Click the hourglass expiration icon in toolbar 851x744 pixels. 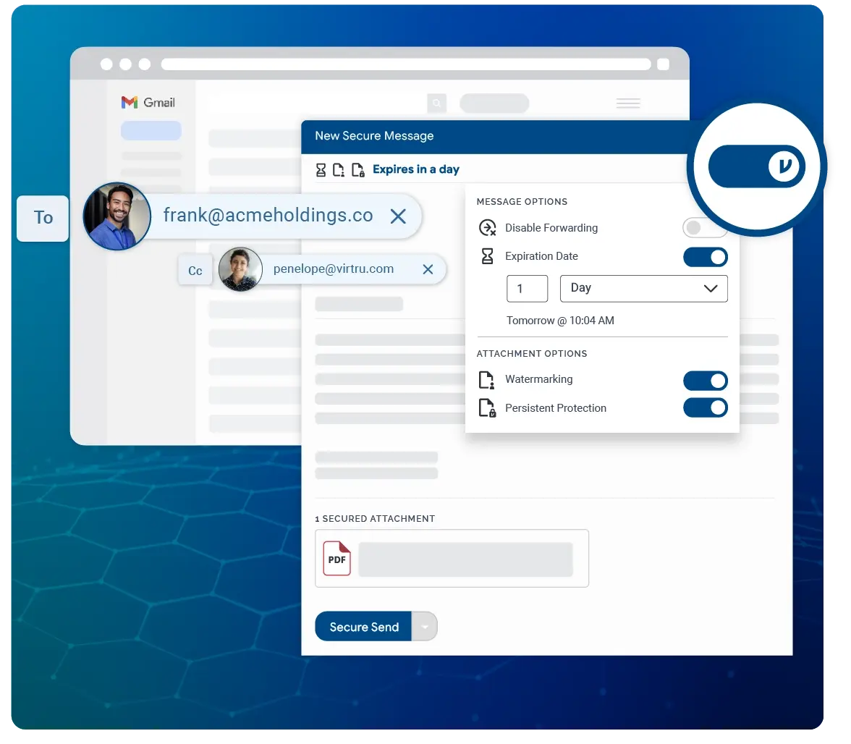[x=321, y=169]
